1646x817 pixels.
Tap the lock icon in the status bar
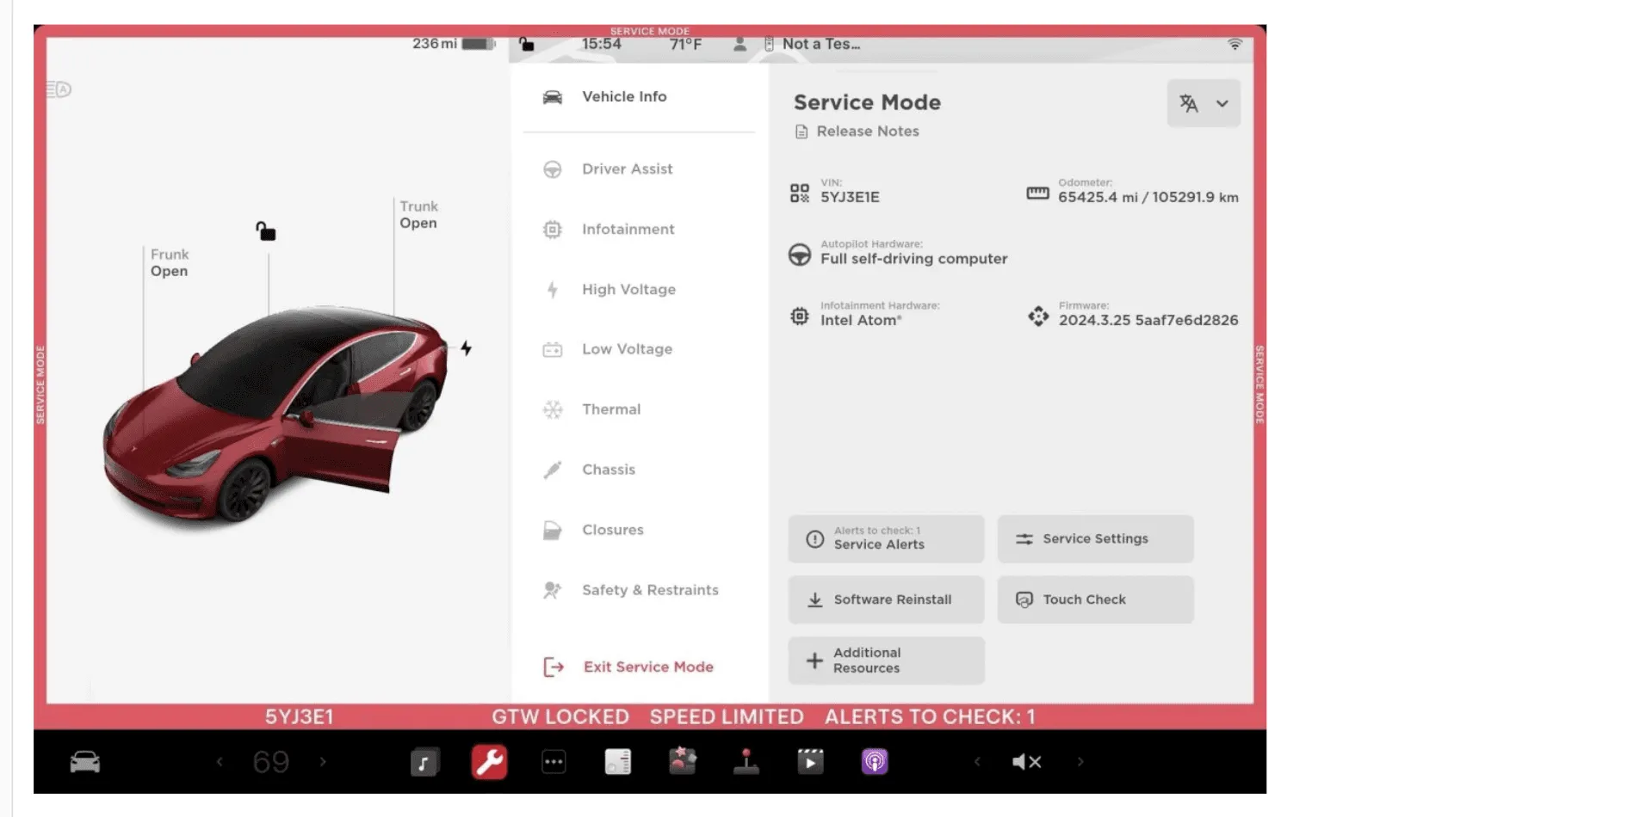click(527, 44)
